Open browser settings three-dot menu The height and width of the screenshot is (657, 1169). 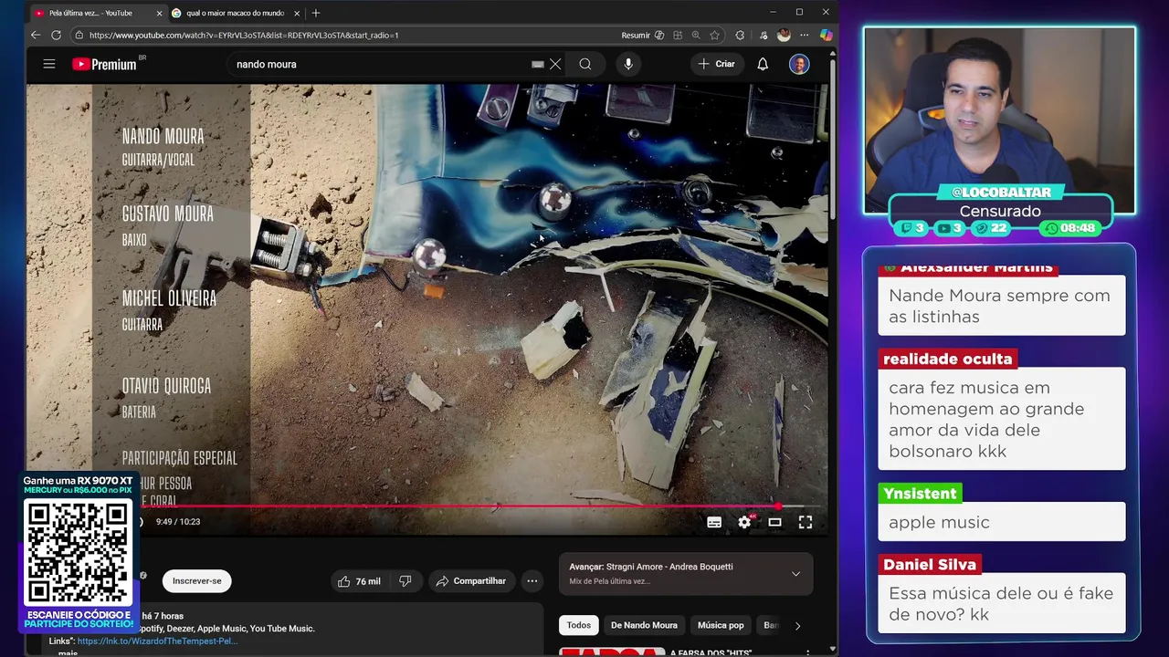(x=804, y=35)
